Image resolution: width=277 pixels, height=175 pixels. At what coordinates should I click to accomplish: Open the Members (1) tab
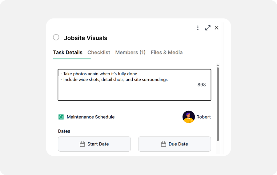click(130, 53)
